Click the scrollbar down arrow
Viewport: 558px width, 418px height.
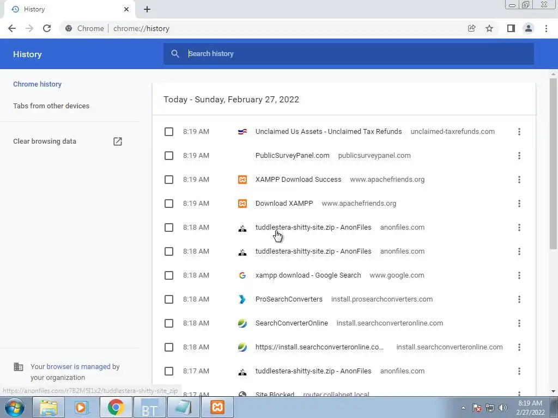(553, 392)
